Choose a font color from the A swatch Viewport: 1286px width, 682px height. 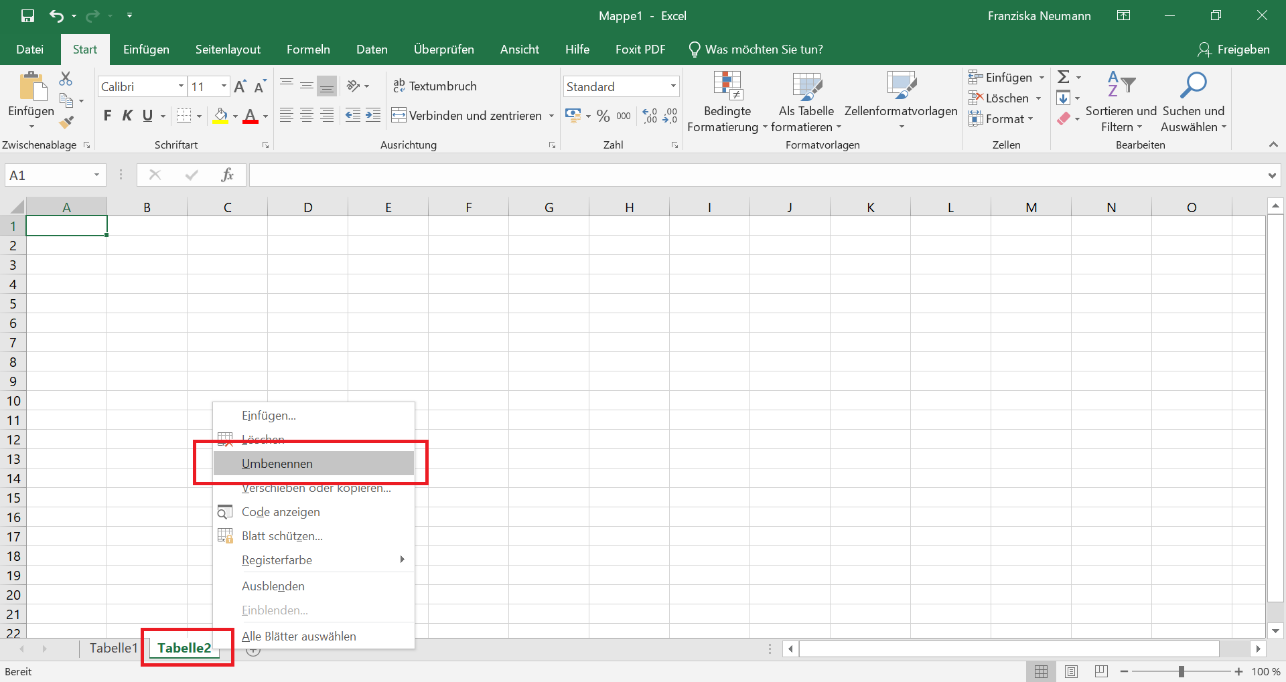click(251, 115)
